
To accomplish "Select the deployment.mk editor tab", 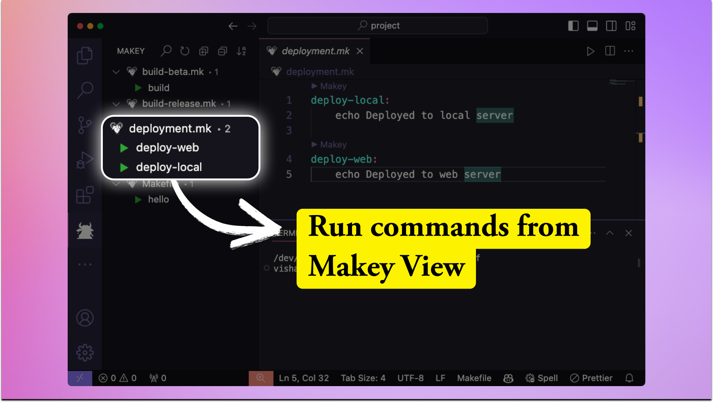I will (315, 51).
